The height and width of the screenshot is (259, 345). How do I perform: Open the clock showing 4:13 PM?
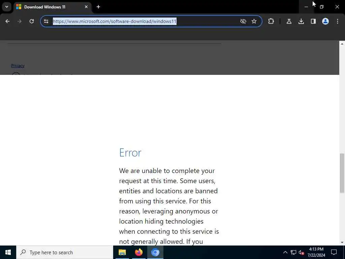(x=316, y=252)
